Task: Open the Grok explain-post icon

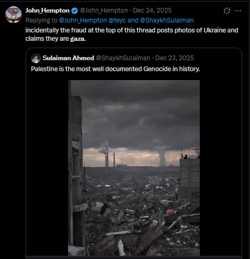Action: [227, 11]
